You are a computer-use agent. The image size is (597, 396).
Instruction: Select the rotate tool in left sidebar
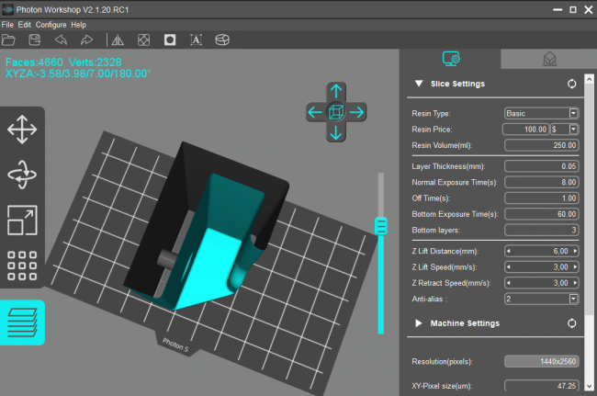click(x=21, y=175)
